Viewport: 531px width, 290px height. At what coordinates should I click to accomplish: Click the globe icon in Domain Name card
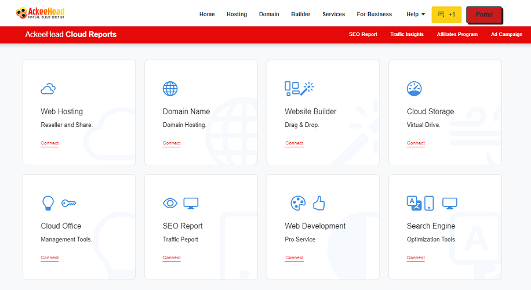pos(170,89)
